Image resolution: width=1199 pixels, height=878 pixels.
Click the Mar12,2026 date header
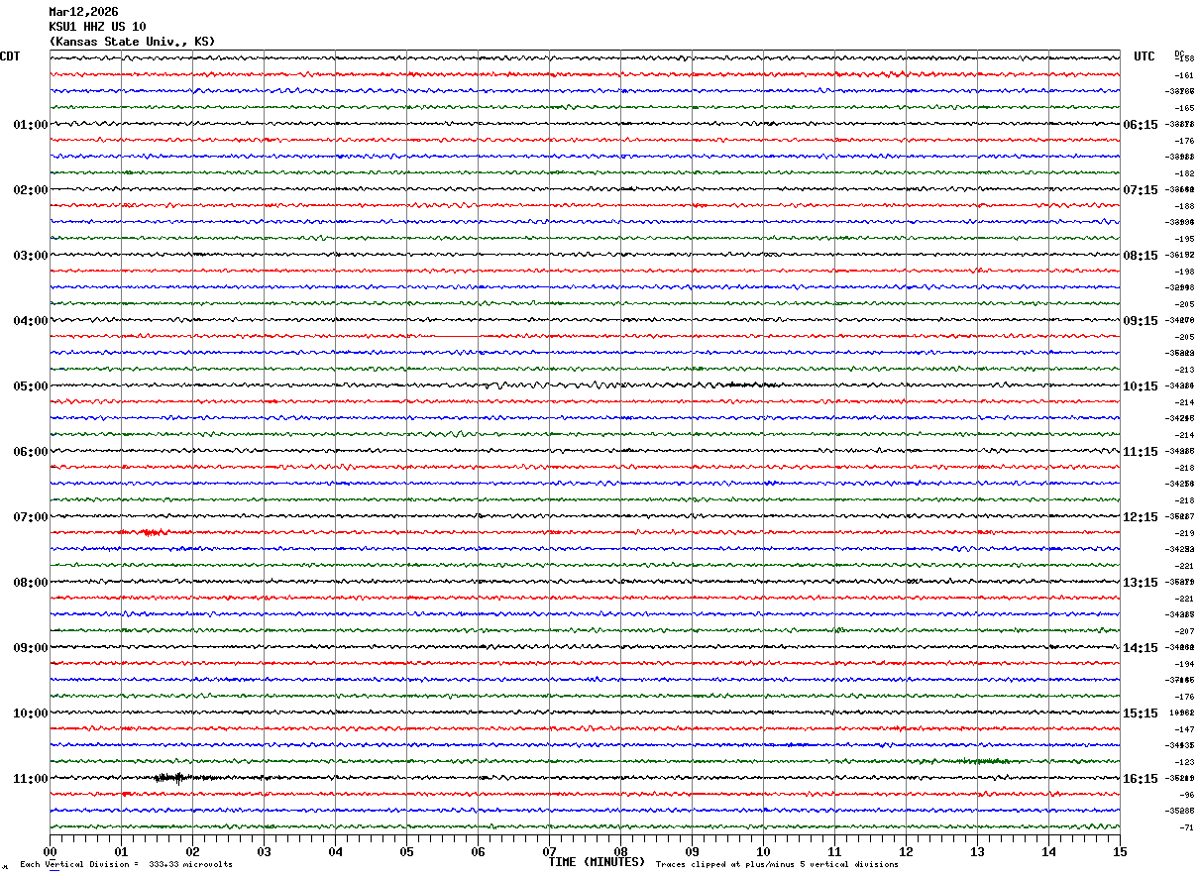pos(83,12)
